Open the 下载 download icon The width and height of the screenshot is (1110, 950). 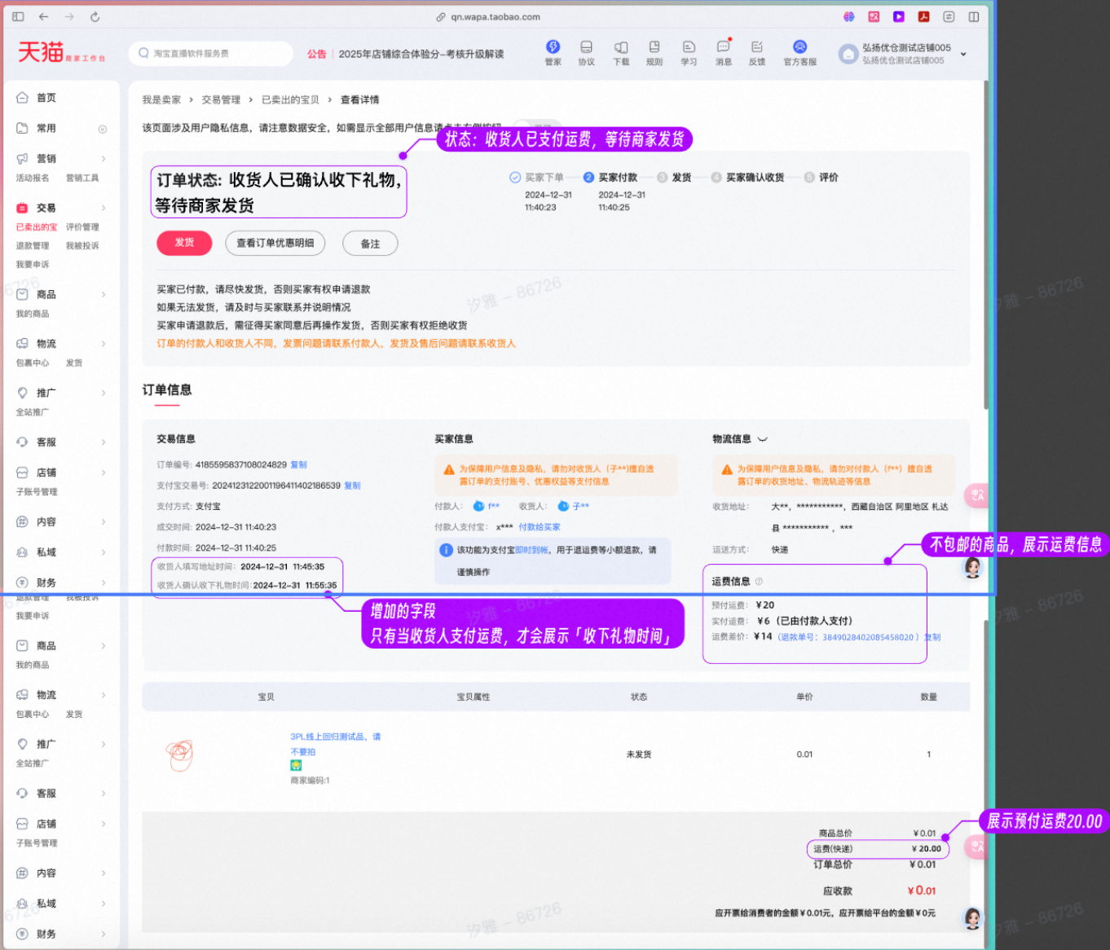(621, 53)
